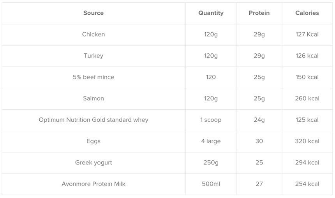
Task: Click the Quantity column header
Action: (211, 13)
